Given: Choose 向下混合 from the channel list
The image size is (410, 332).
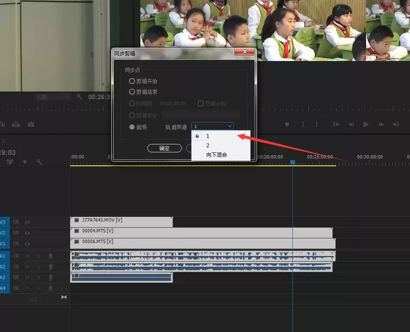Looking at the screenshot, I should [x=216, y=155].
